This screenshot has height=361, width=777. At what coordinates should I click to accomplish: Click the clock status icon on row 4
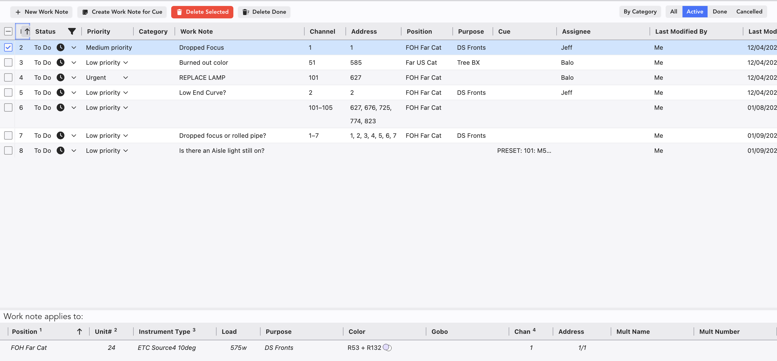pos(61,77)
